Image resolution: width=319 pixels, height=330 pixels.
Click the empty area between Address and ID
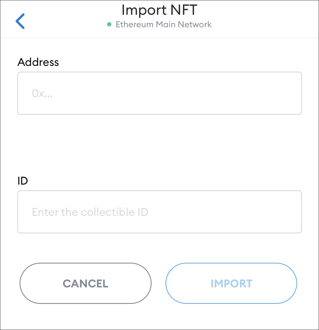point(159,145)
